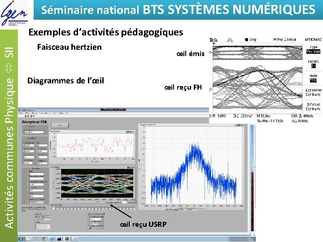Click the frequency spectrum plot legend
Screen dimensions: 323x242
pos(239,125)
